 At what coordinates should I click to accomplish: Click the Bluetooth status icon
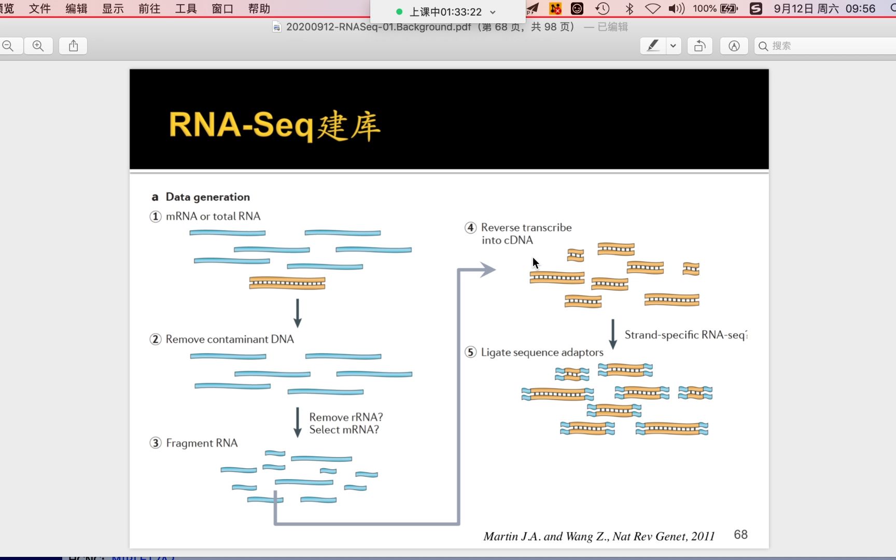pyautogui.click(x=629, y=8)
